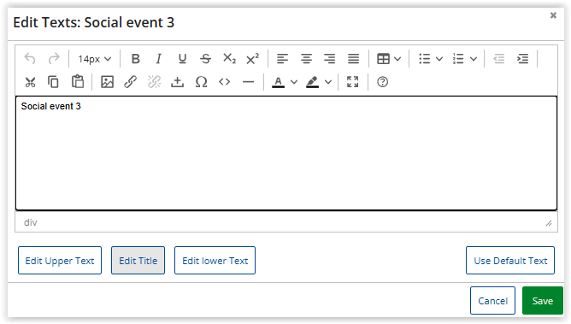Insert a numbered list

[x=458, y=59]
